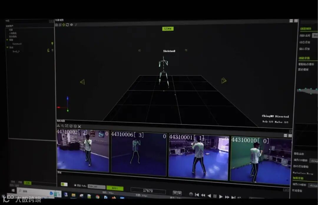The height and width of the screenshot is (205, 318).
Task: Jump to first frame with skip-start button
Action: pos(197,195)
